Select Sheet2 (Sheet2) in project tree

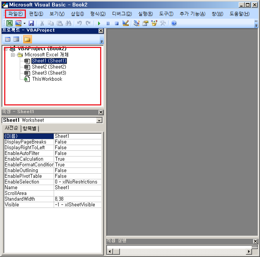click(49, 67)
